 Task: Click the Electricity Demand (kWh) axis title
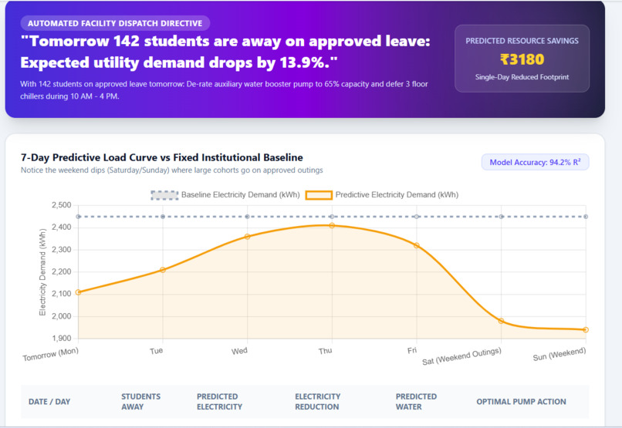[x=42, y=272]
